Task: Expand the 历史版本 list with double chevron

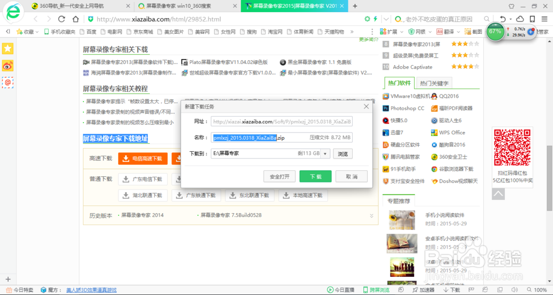Action: (372, 215)
